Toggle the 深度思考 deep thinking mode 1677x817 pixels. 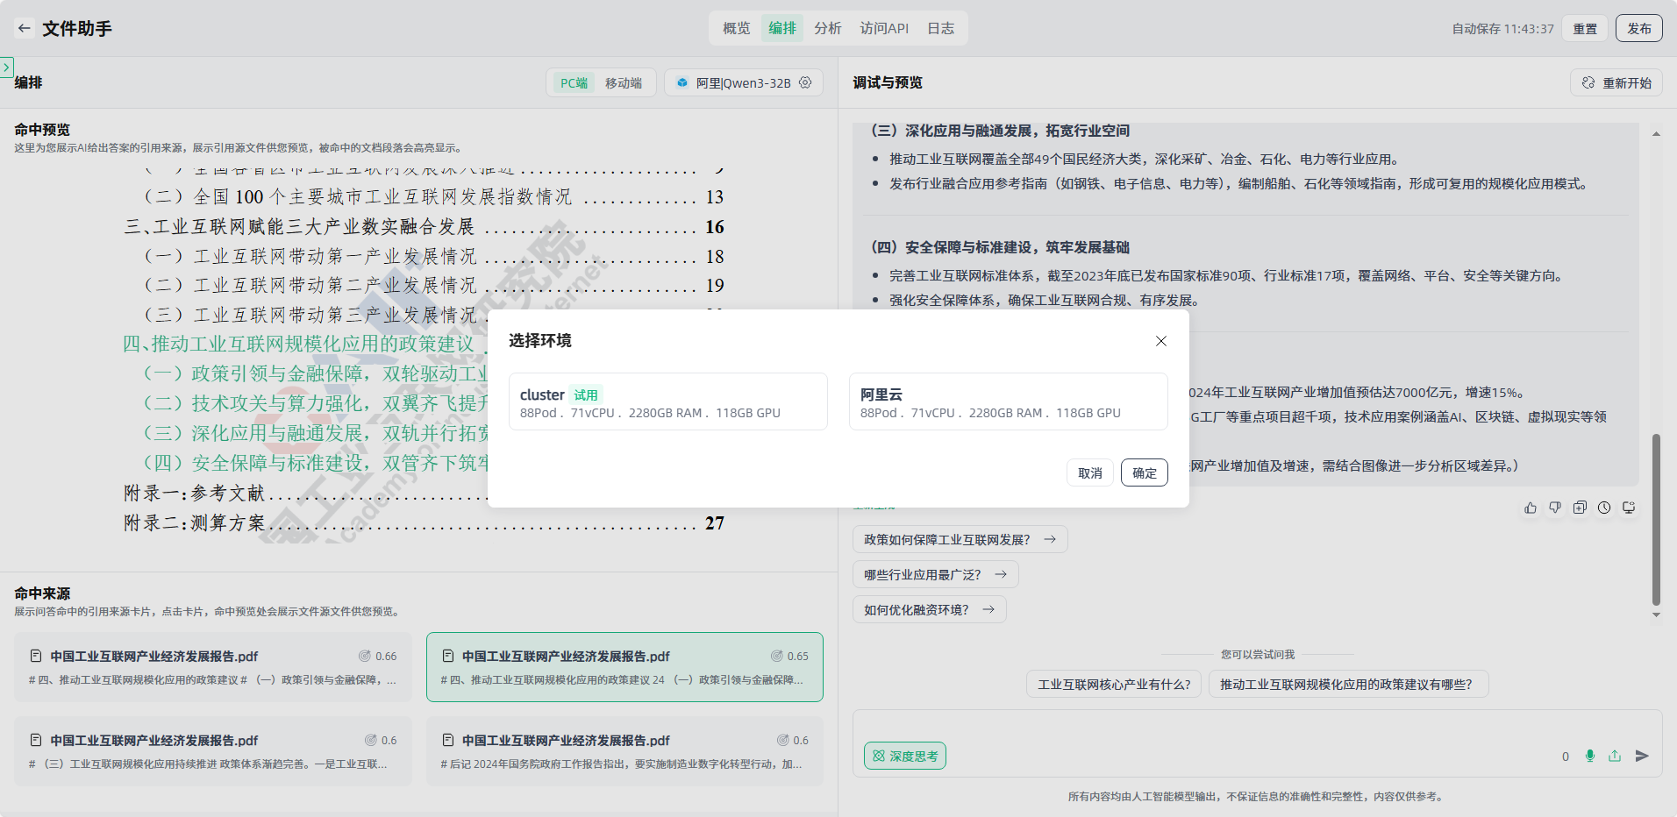pos(904,756)
